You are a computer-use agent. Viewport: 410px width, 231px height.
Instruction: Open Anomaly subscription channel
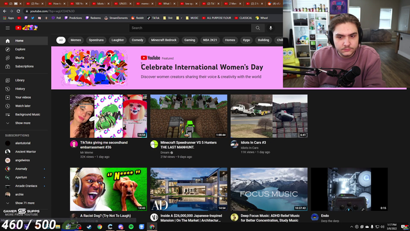click(24, 169)
